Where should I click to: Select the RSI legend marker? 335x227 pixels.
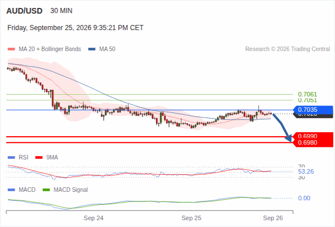click(11, 158)
